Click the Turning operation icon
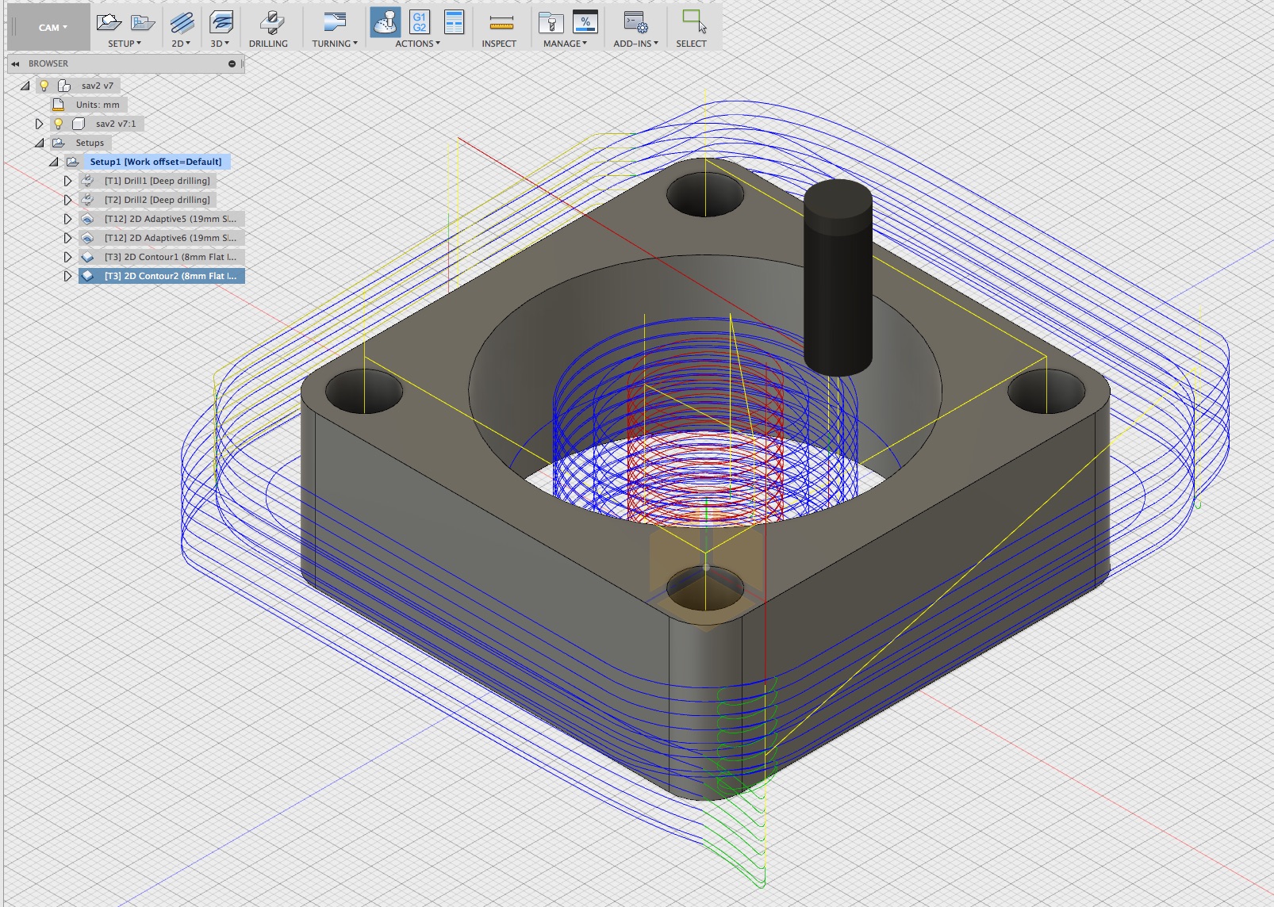The height and width of the screenshot is (907, 1274). (335, 22)
